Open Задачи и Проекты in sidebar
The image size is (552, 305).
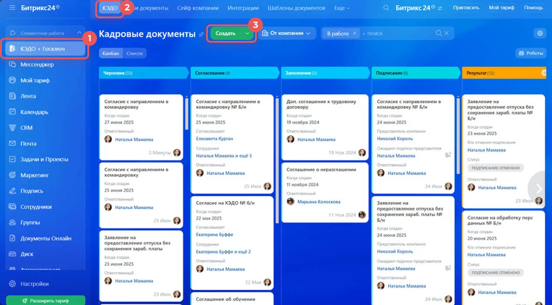tap(44, 159)
